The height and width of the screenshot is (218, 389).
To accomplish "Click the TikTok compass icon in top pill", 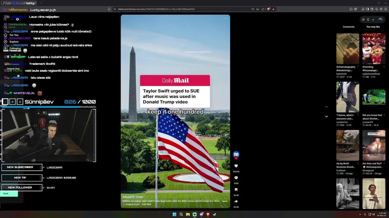I will tap(363, 19).
